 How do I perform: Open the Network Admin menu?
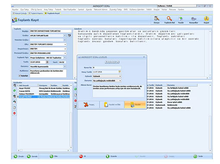[101, 9]
